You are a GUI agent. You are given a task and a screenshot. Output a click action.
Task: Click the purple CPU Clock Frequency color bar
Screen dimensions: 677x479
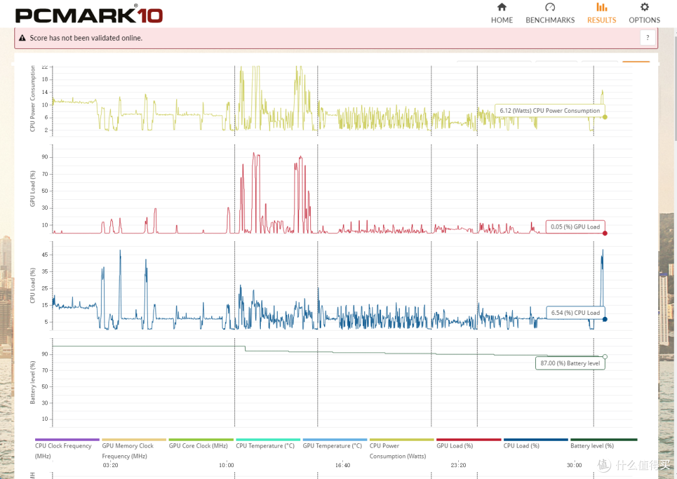[67, 440]
